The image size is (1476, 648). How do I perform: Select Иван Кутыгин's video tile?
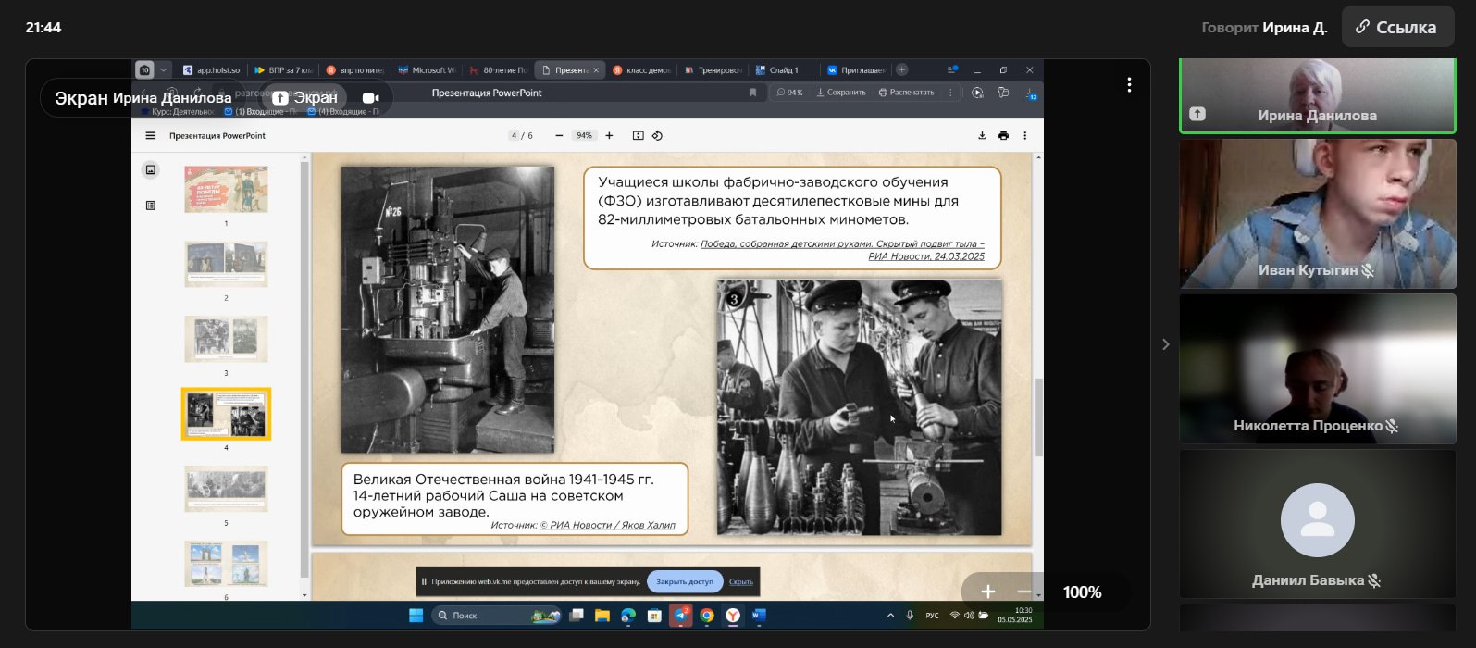click(x=1317, y=214)
